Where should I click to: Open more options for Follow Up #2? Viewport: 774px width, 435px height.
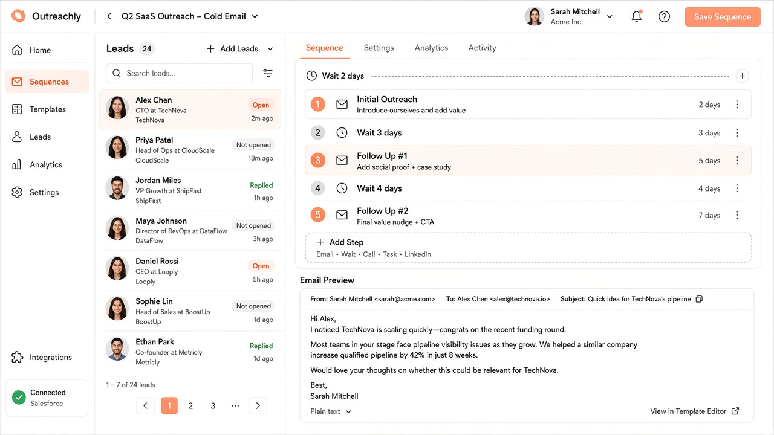coord(737,215)
